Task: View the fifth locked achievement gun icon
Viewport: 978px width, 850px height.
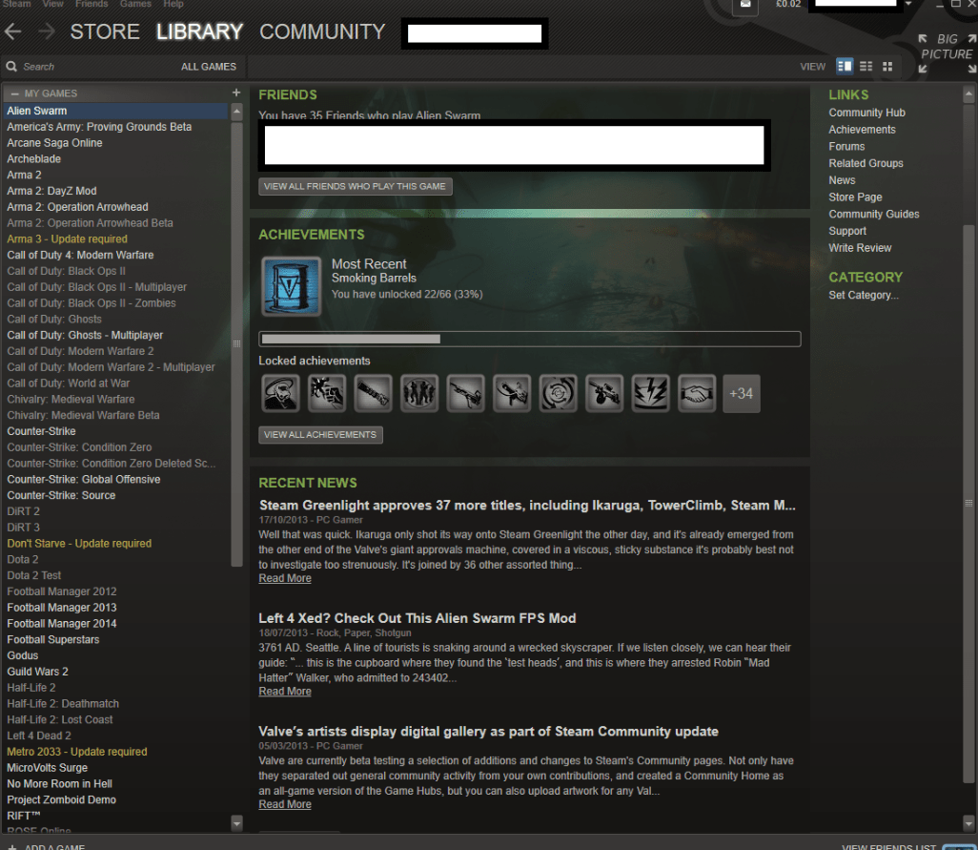Action: point(465,394)
